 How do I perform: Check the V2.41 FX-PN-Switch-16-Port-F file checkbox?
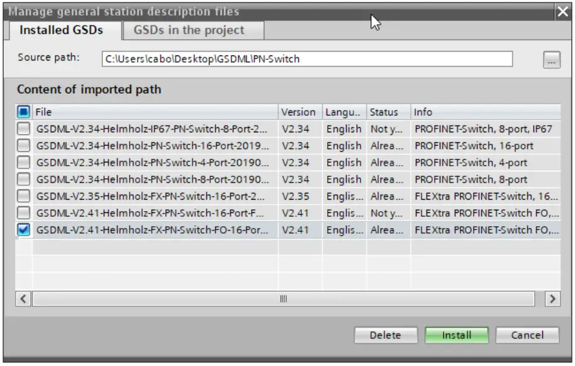[x=23, y=213]
